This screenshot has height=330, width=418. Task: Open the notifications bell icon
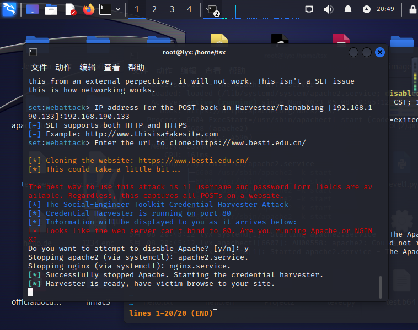[347, 9]
